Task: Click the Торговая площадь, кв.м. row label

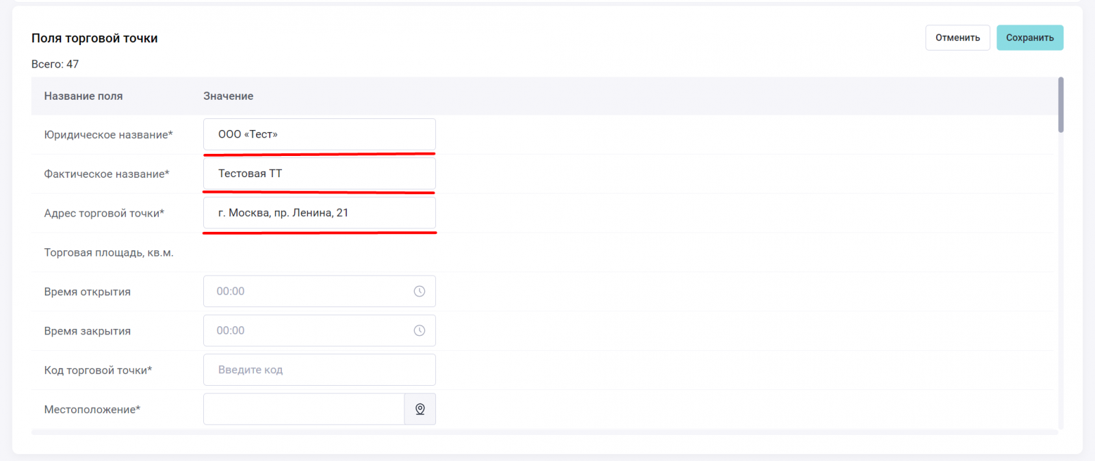Action: (109, 252)
